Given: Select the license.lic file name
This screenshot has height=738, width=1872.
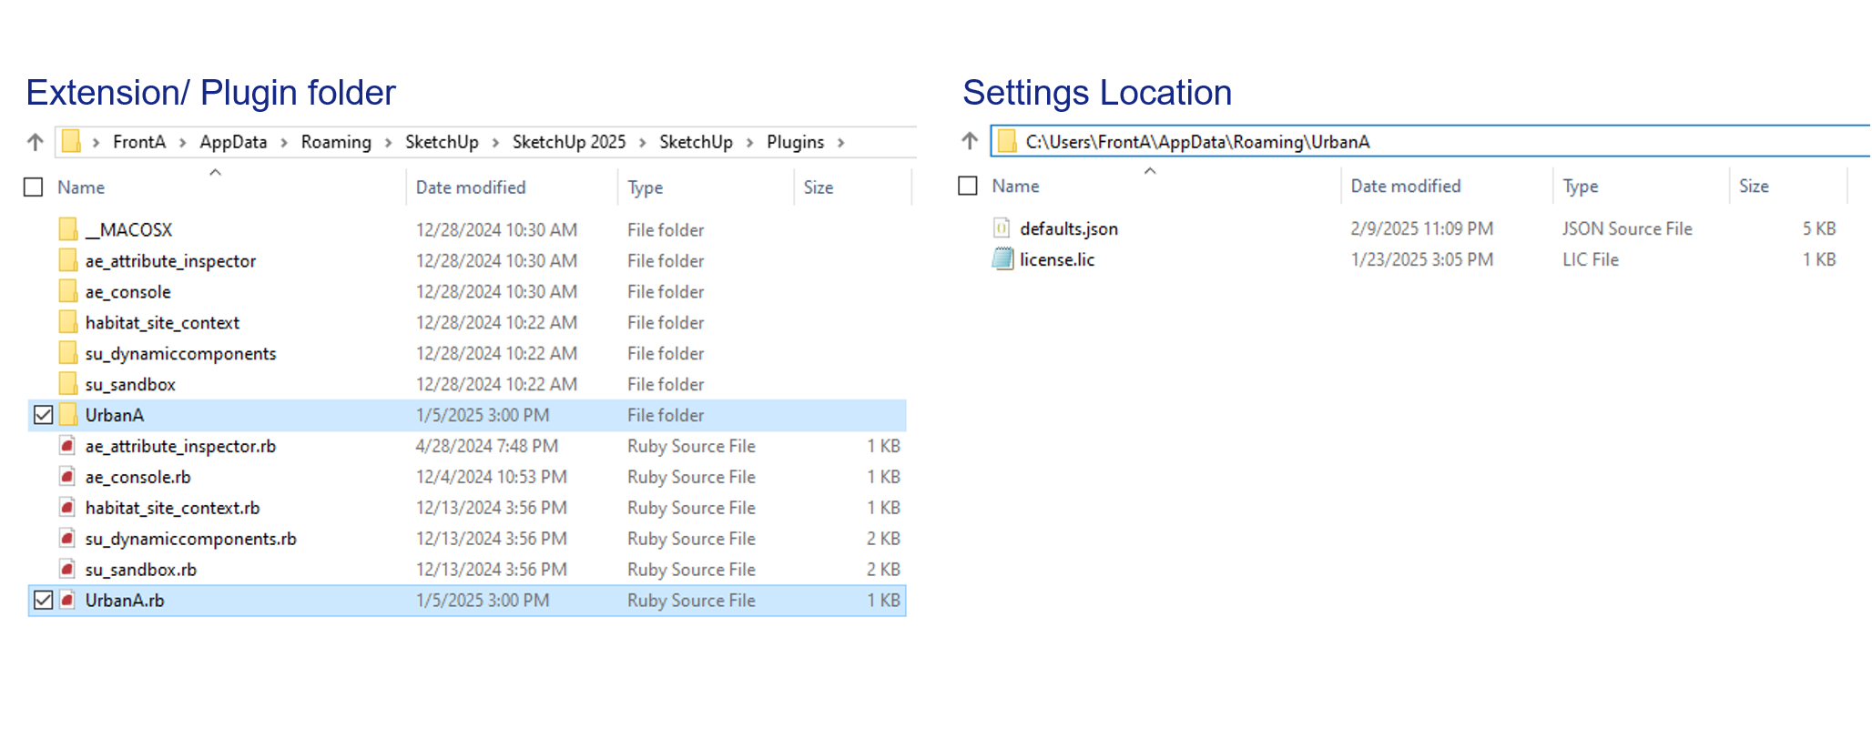Looking at the screenshot, I should pyautogui.click(x=1057, y=259).
